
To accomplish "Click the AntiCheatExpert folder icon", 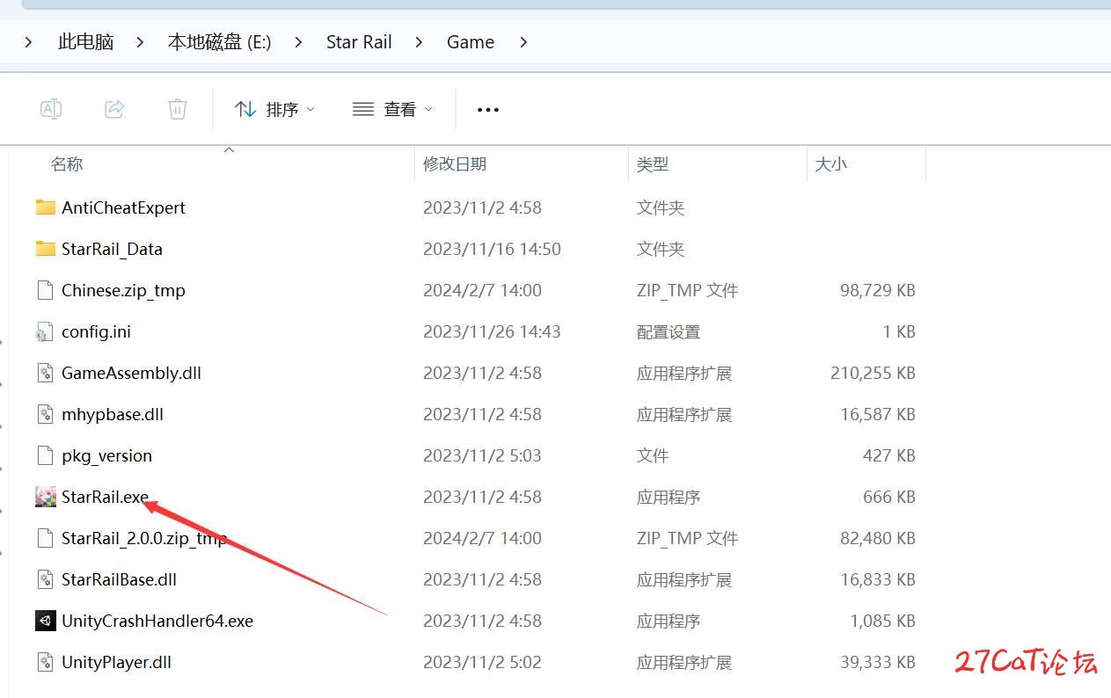I will click(46, 207).
